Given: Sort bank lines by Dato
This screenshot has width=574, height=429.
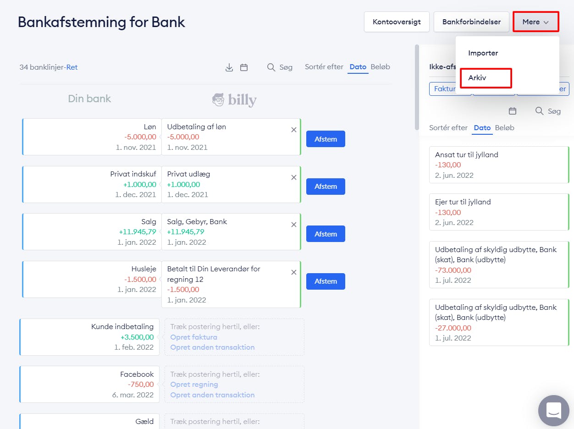Looking at the screenshot, I should coord(358,67).
